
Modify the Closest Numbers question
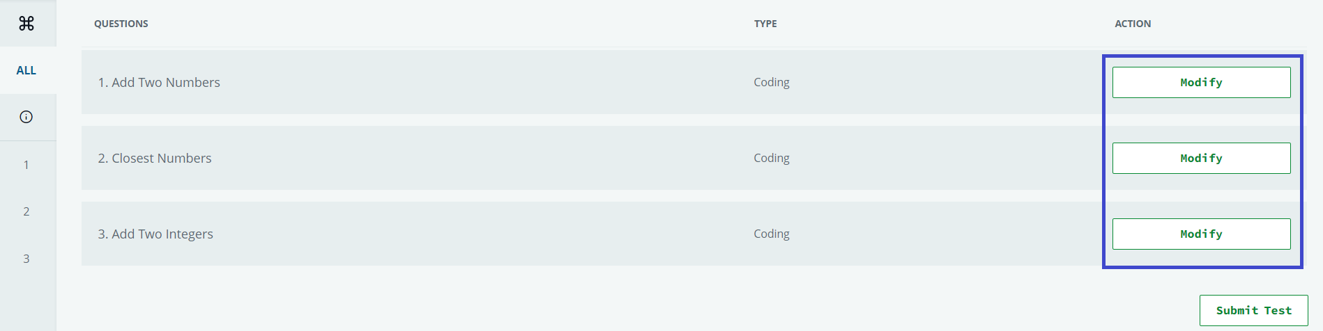click(x=1201, y=158)
